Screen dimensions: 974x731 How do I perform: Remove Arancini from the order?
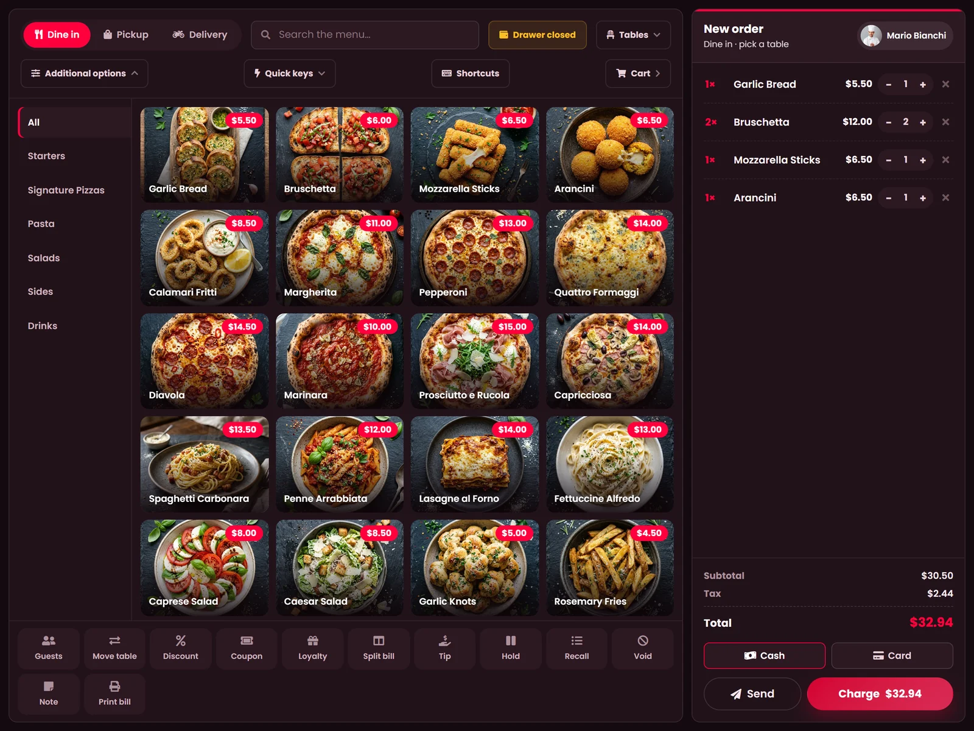[x=945, y=197]
